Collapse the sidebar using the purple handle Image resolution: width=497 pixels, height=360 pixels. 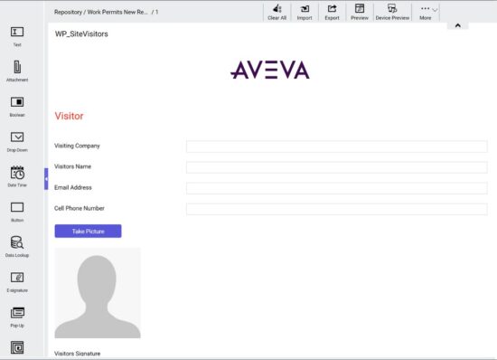pyautogui.click(x=46, y=179)
